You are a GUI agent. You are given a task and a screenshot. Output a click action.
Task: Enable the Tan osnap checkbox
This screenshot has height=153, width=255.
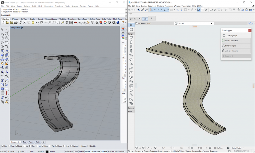pos(50,146)
